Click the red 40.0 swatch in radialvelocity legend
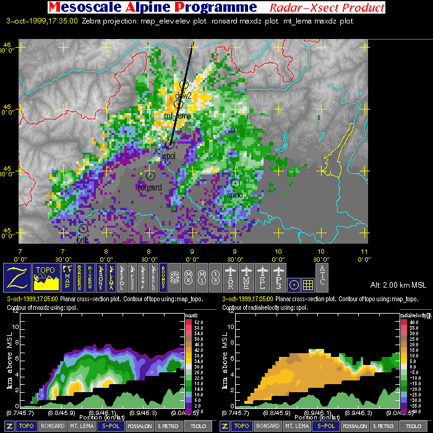The width and height of the screenshot is (433, 433). (x=403, y=322)
